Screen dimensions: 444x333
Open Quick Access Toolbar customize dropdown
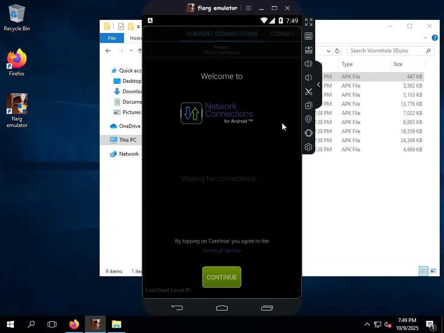(x=138, y=27)
